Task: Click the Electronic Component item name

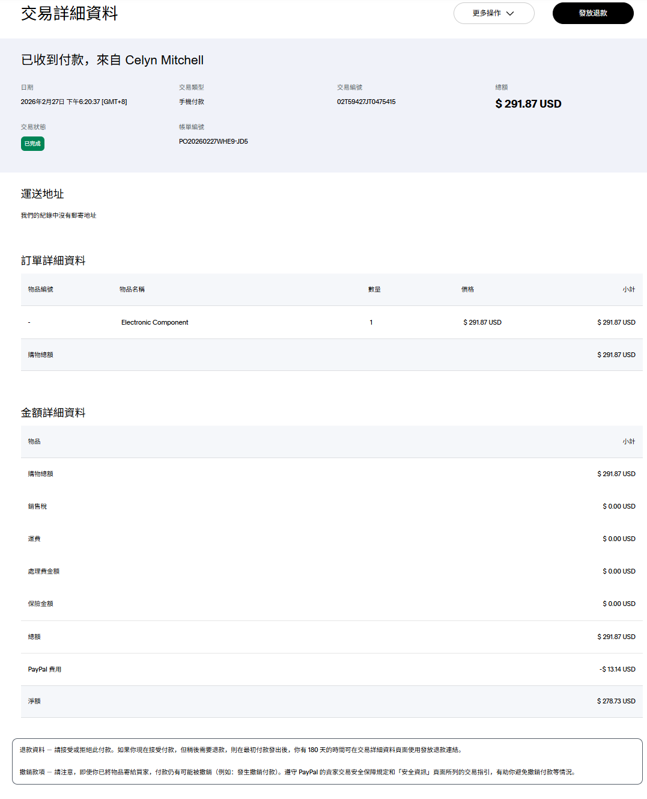Action: click(x=154, y=323)
